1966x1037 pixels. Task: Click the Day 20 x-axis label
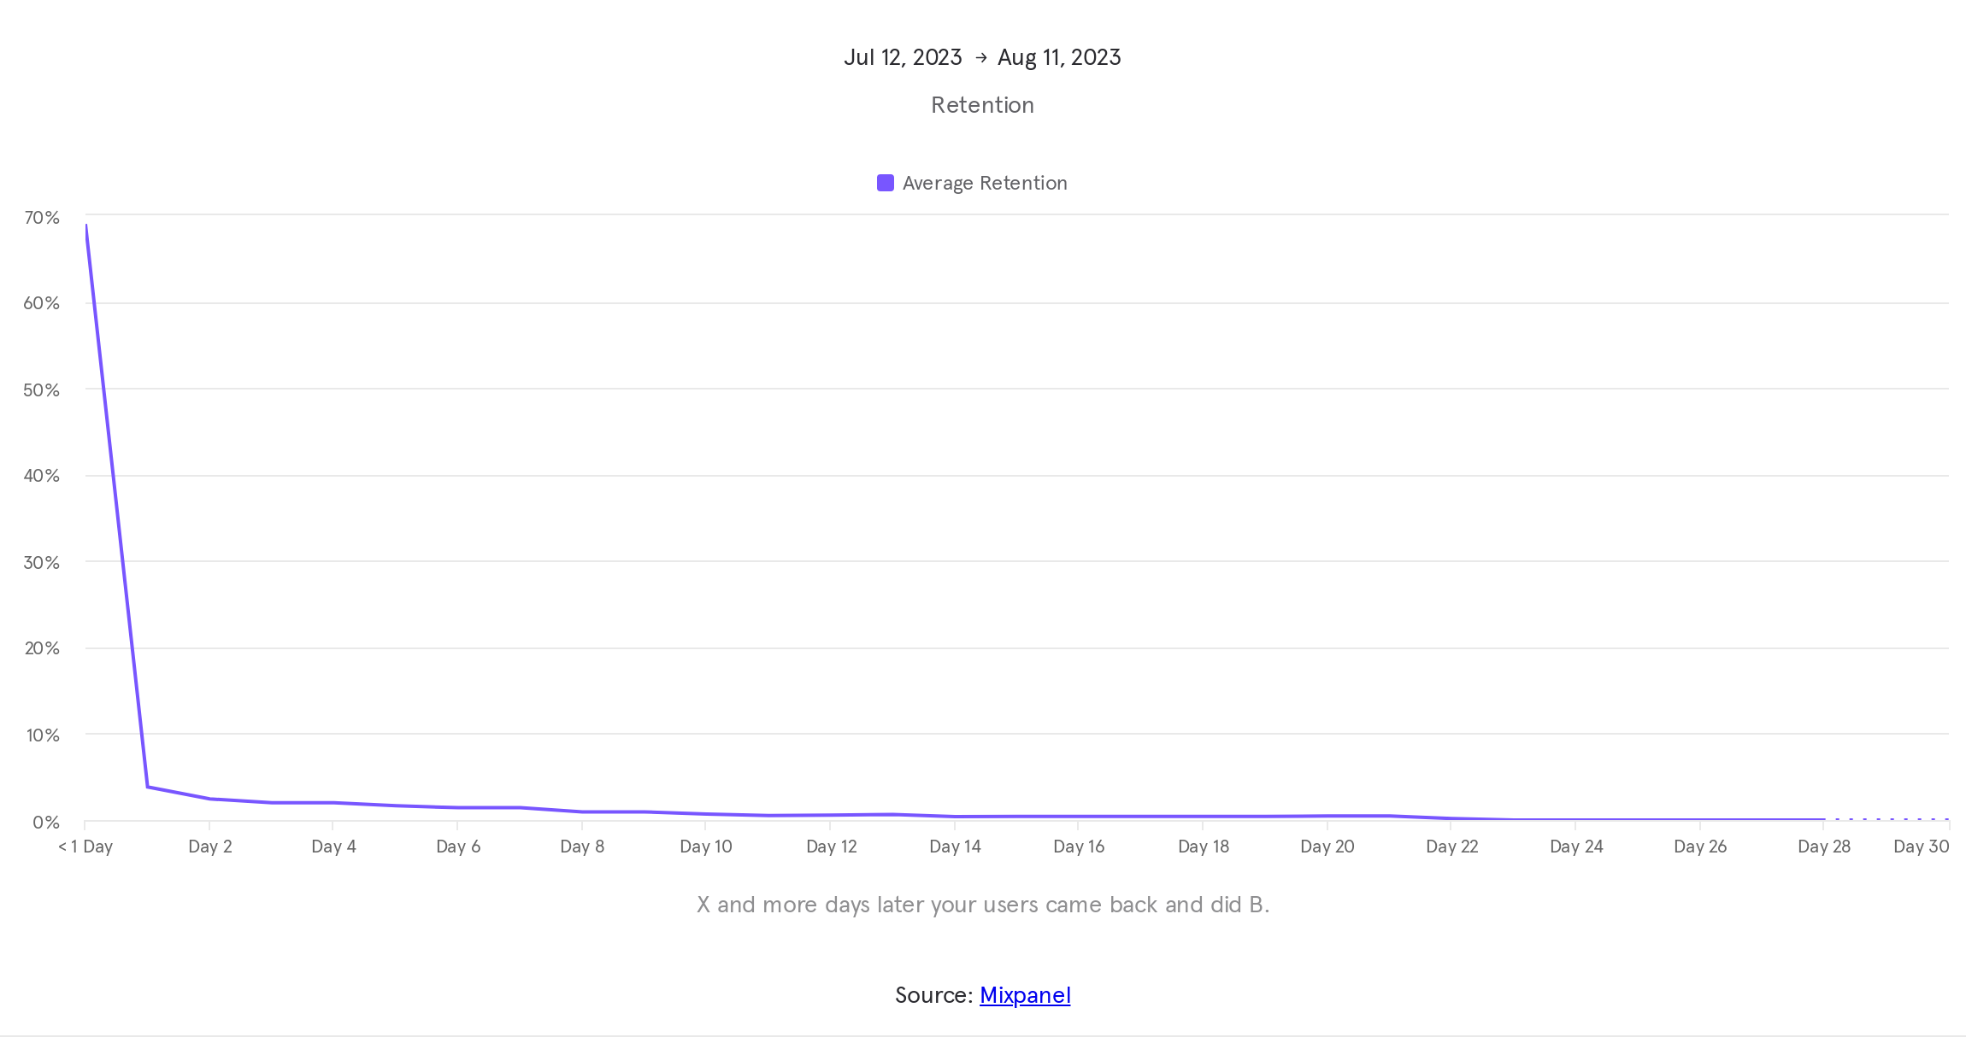tap(1327, 847)
